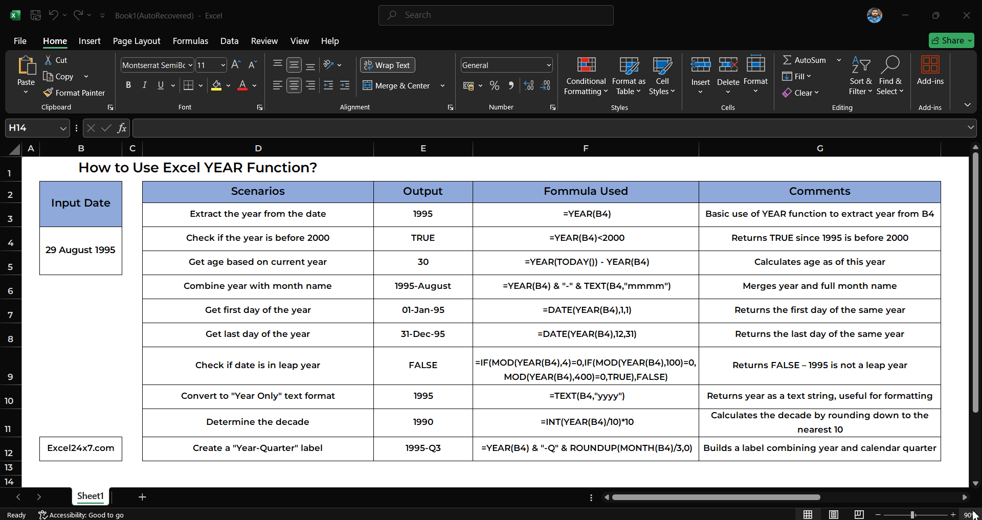Click the Search box in title bar

(x=496, y=15)
